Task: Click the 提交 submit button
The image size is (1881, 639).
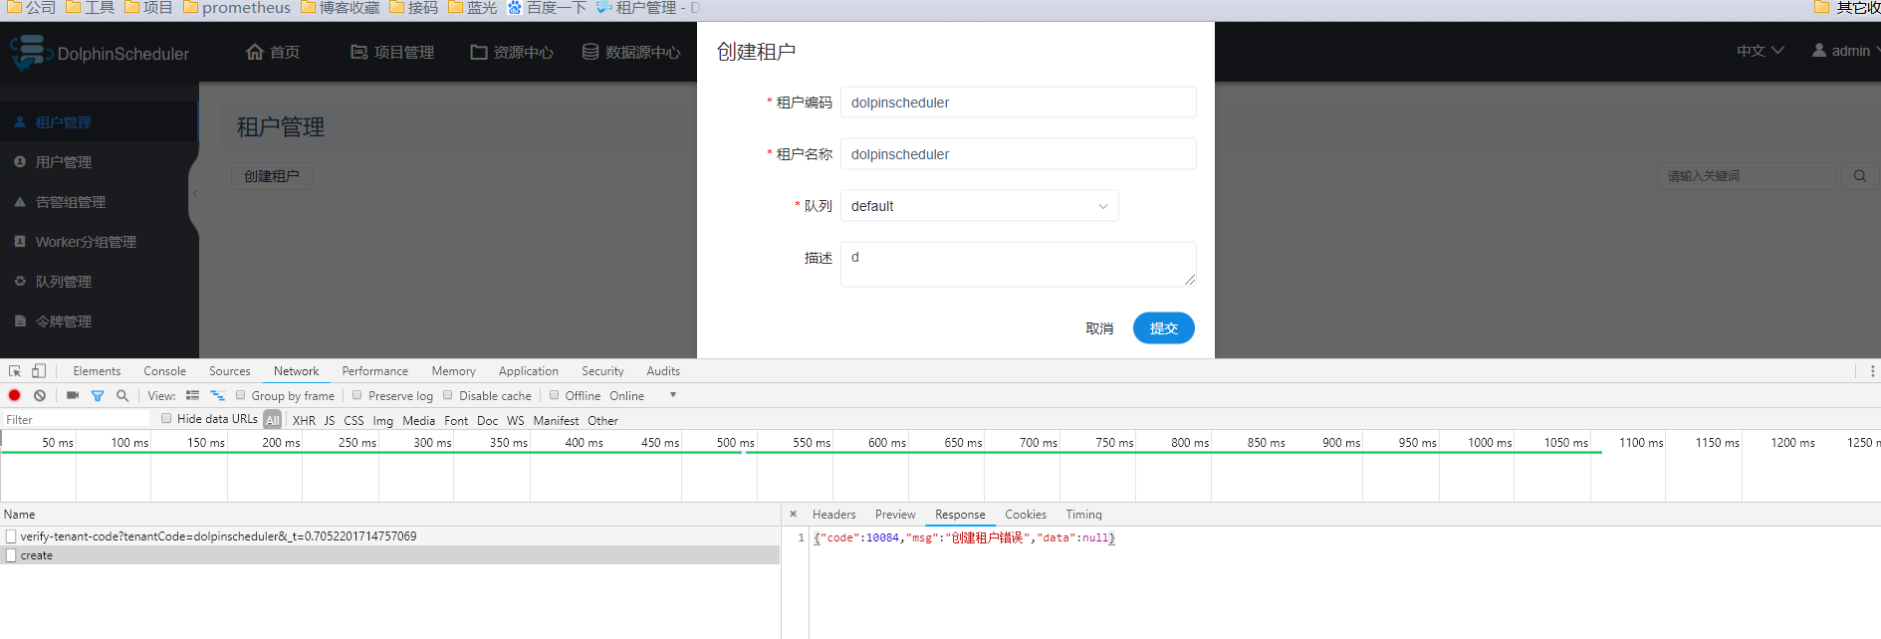Action: 1163,328
